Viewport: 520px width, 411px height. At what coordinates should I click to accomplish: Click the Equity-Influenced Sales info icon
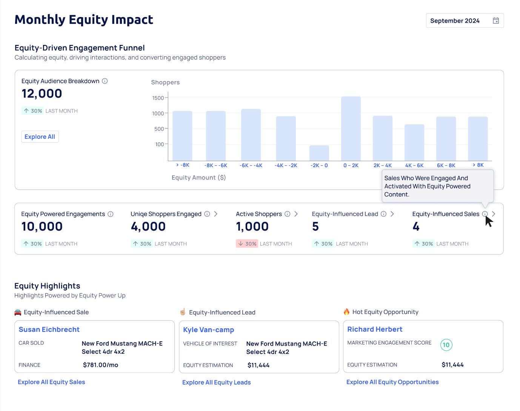click(485, 214)
